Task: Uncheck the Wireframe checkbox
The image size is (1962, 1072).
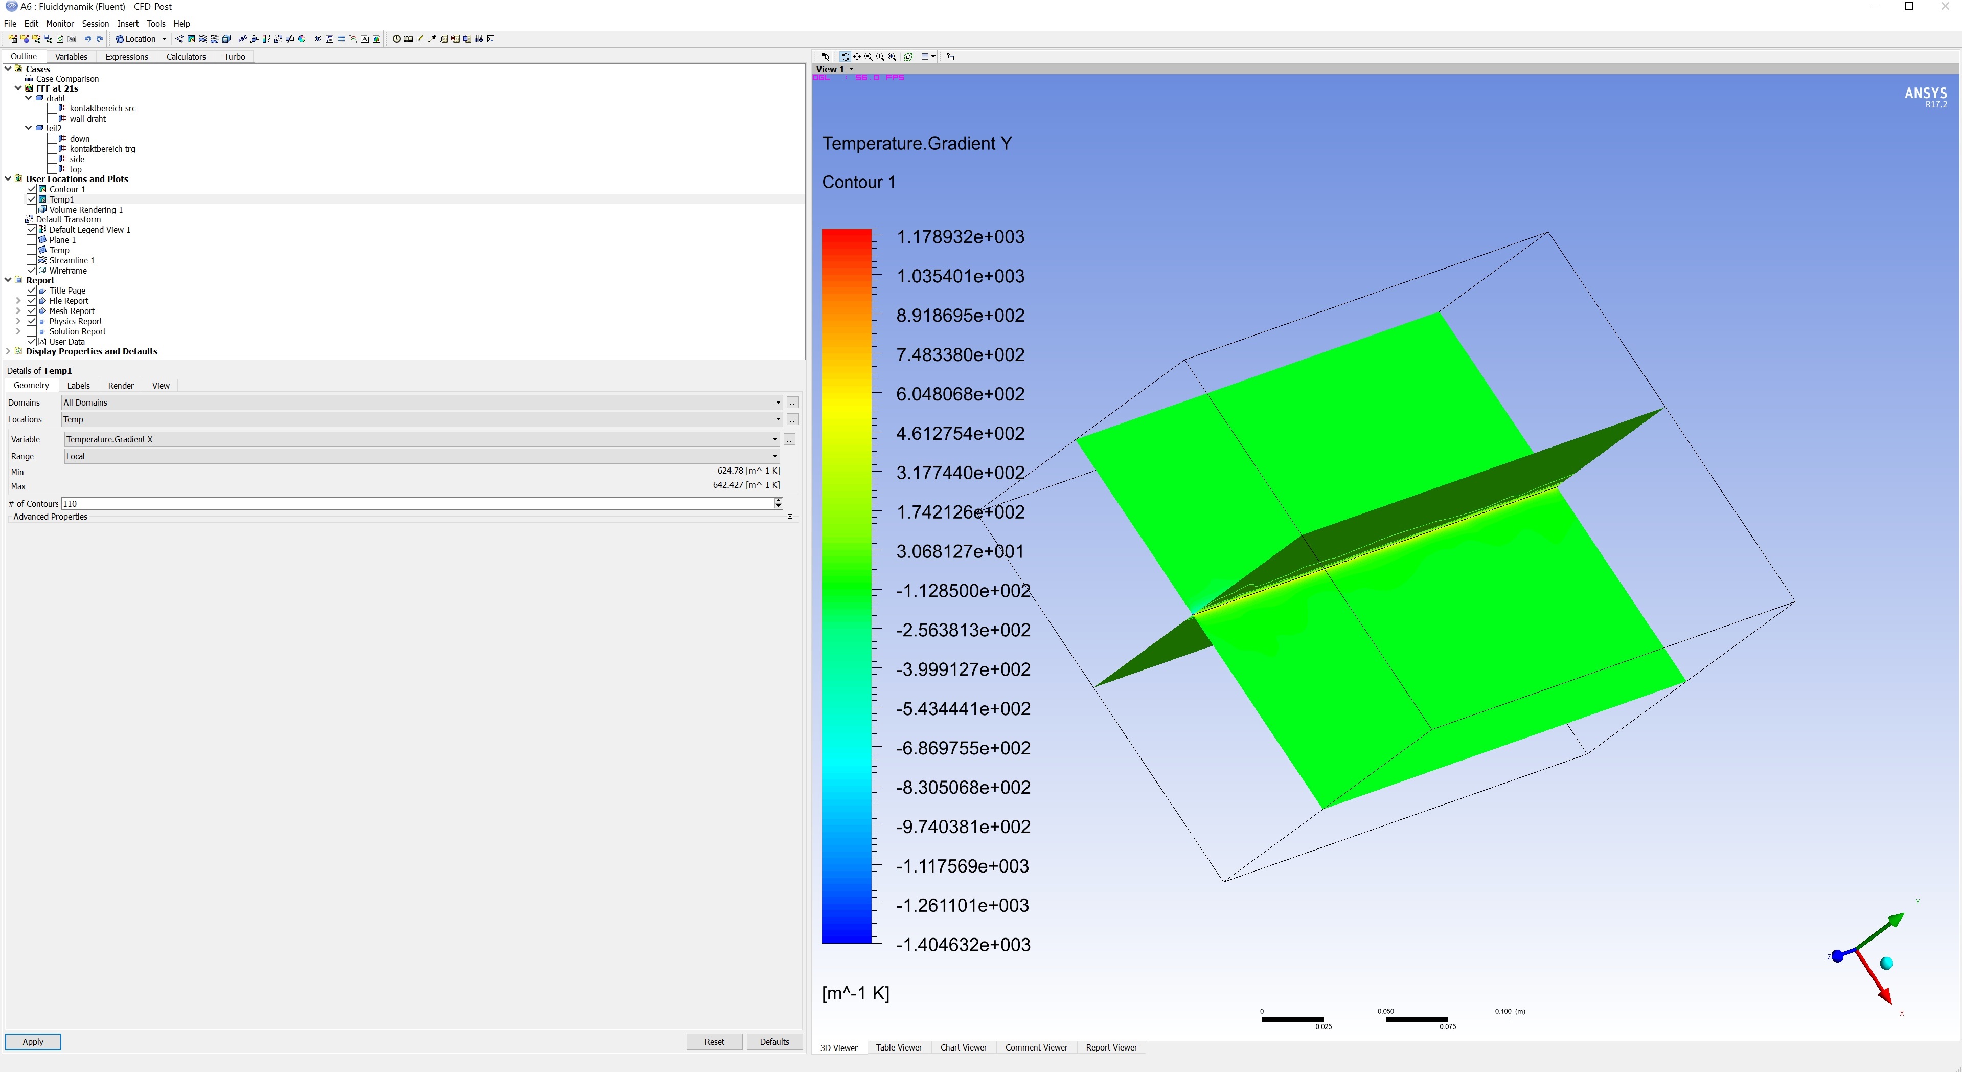Action: pyautogui.click(x=32, y=271)
